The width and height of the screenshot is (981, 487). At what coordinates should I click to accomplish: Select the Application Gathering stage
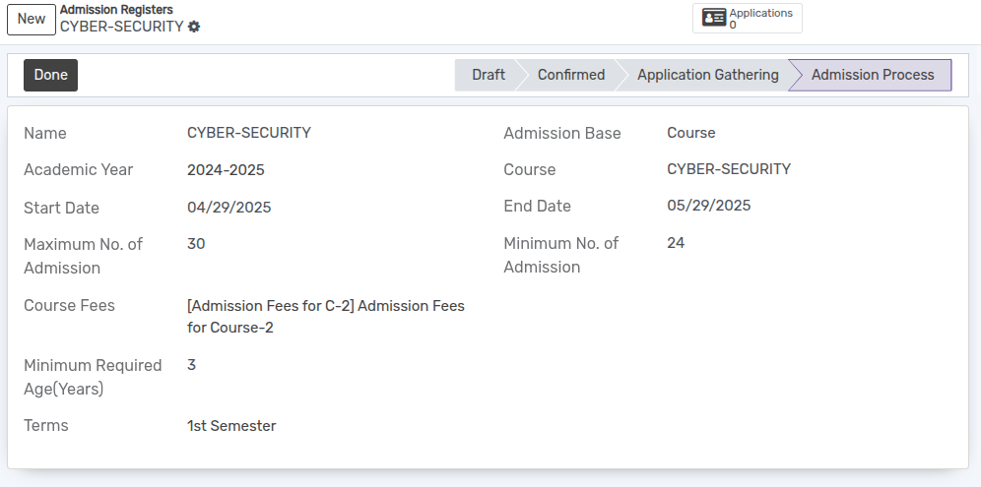pyautogui.click(x=707, y=75)
